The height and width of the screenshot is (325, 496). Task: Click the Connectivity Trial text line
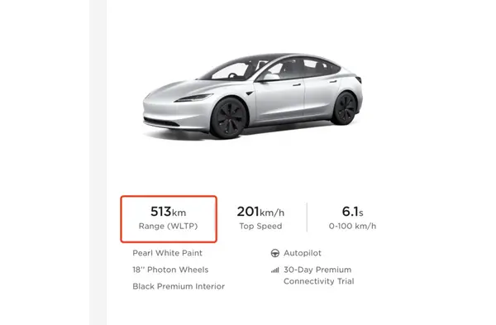[x=319, y=281]
